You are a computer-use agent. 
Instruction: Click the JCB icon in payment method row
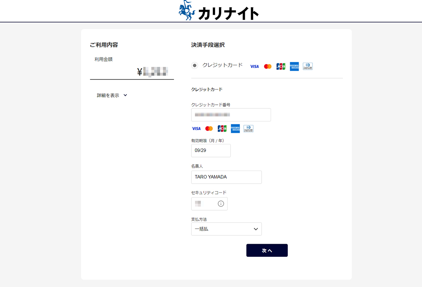tap(280, 66)
